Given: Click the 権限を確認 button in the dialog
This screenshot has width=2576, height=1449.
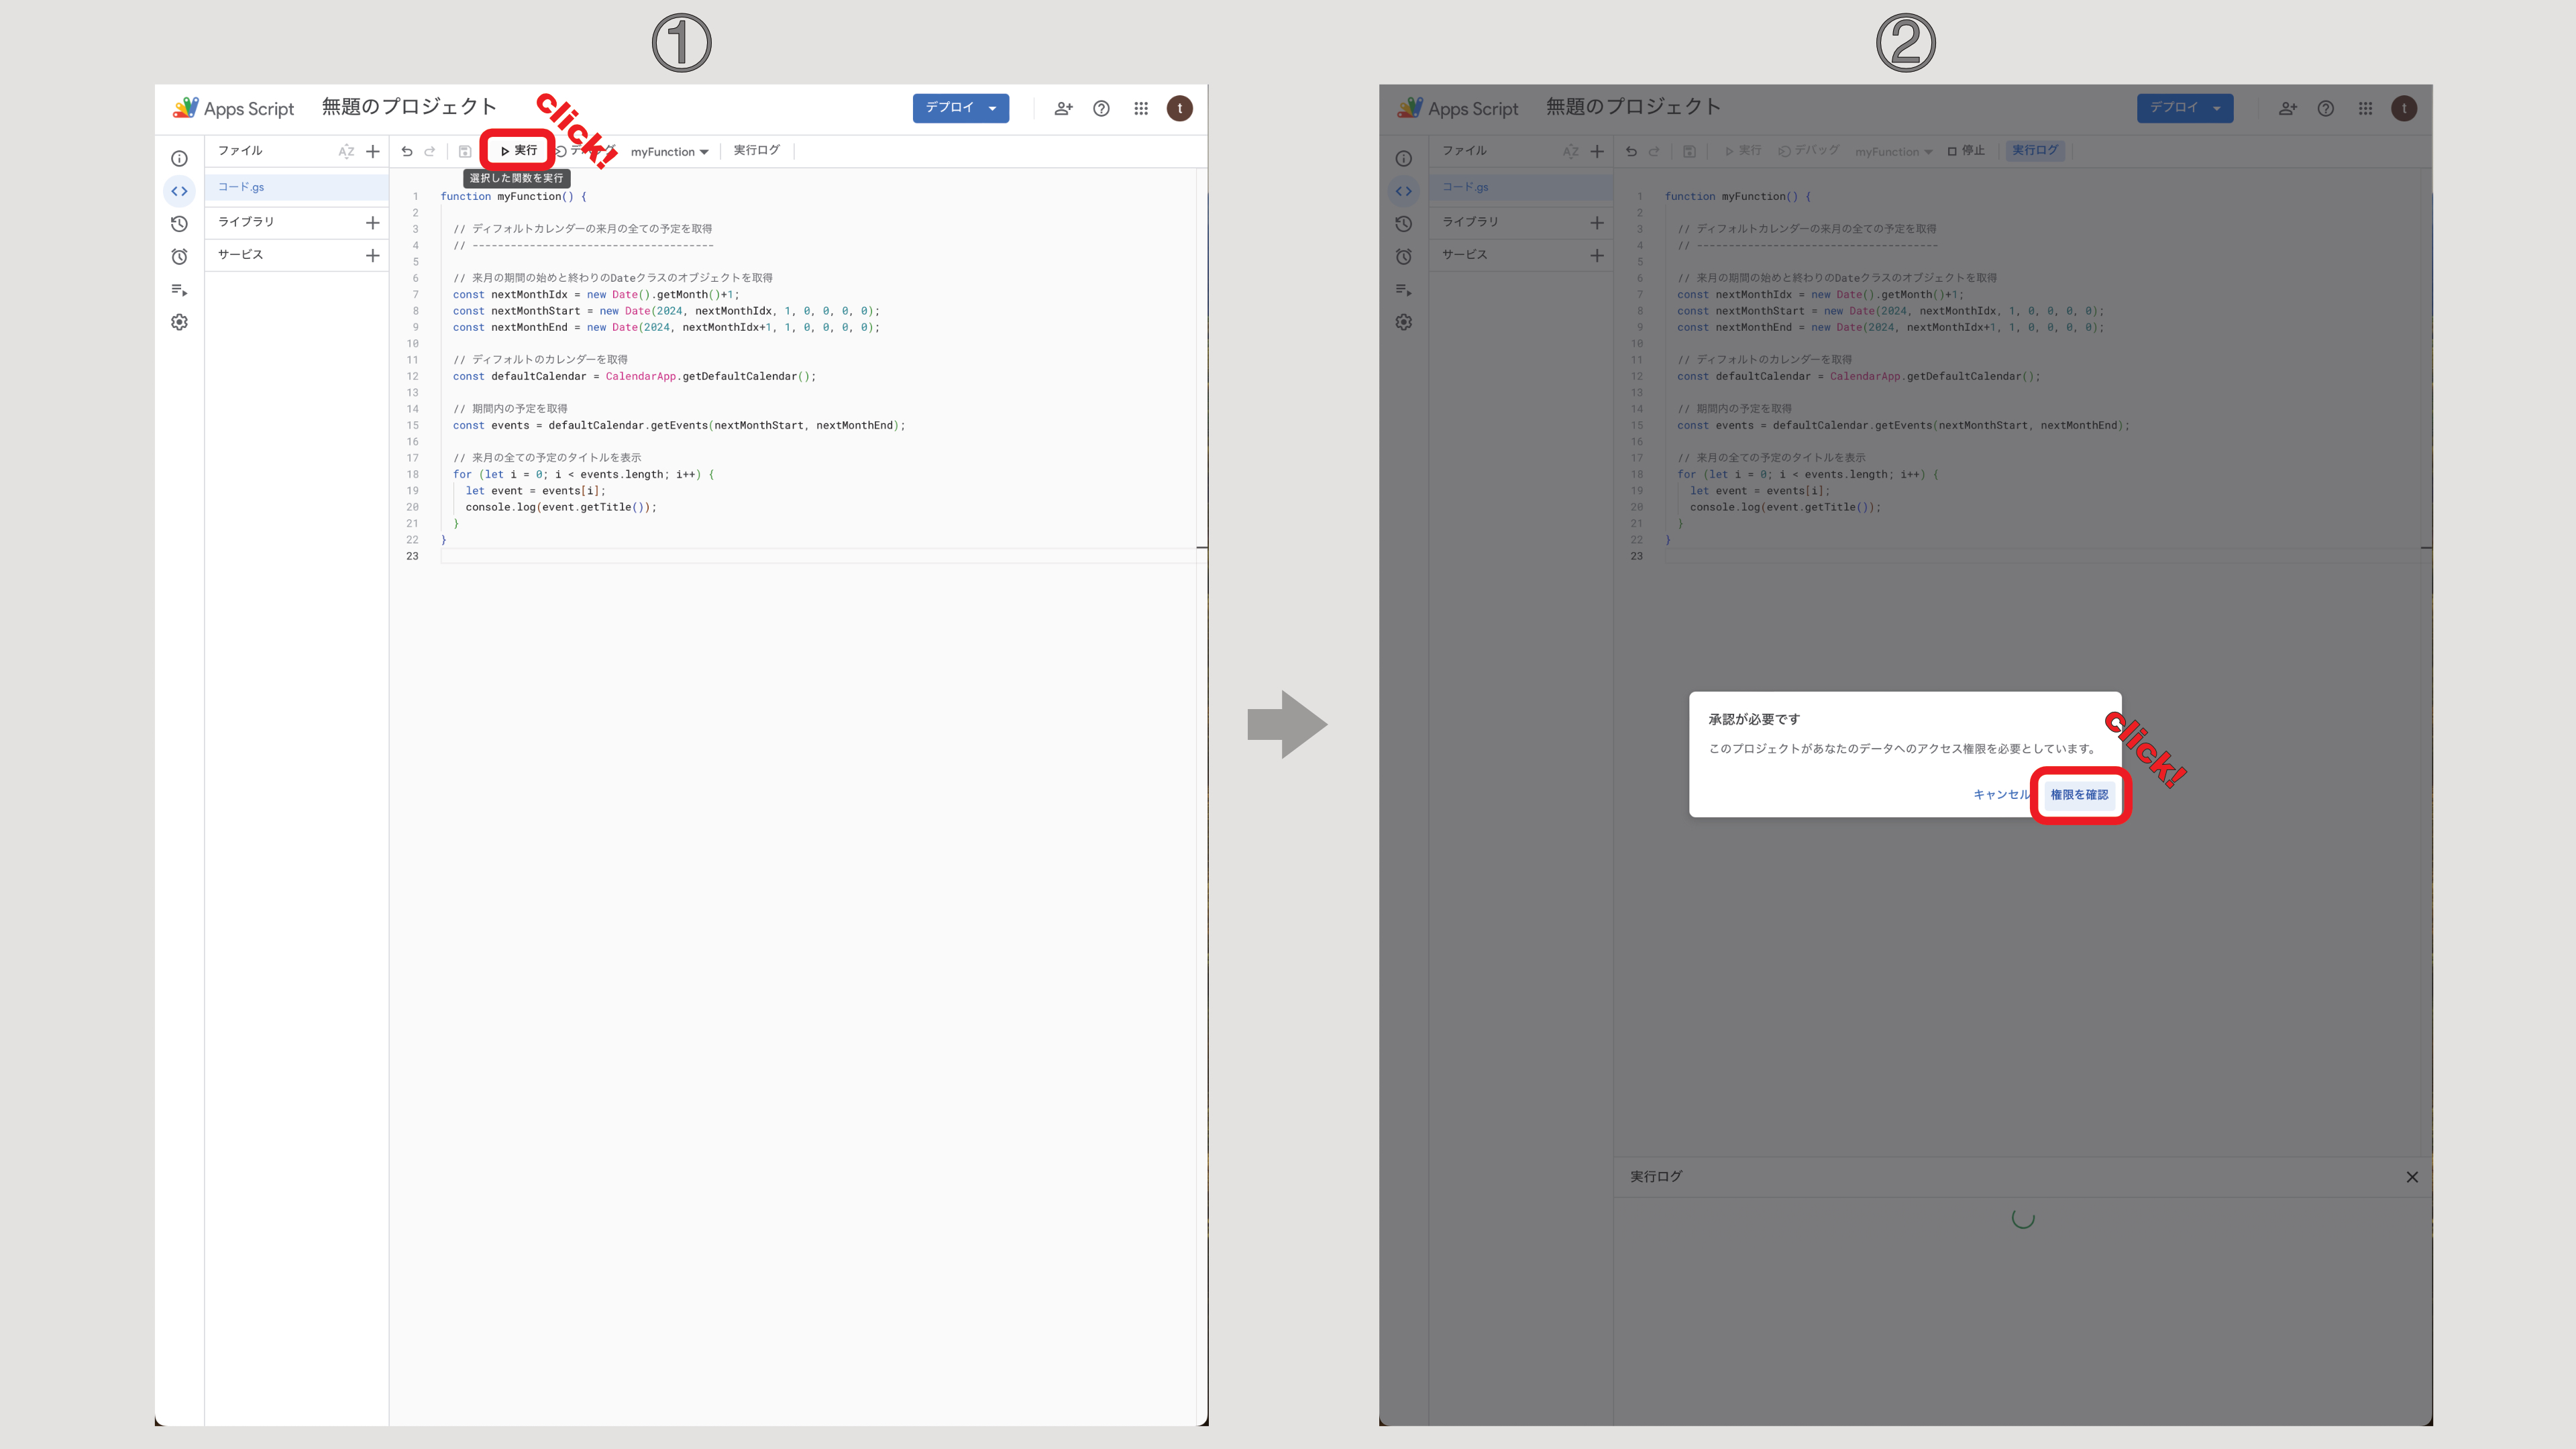Looking at the screenshot, I should click(x=2079, y=795).
